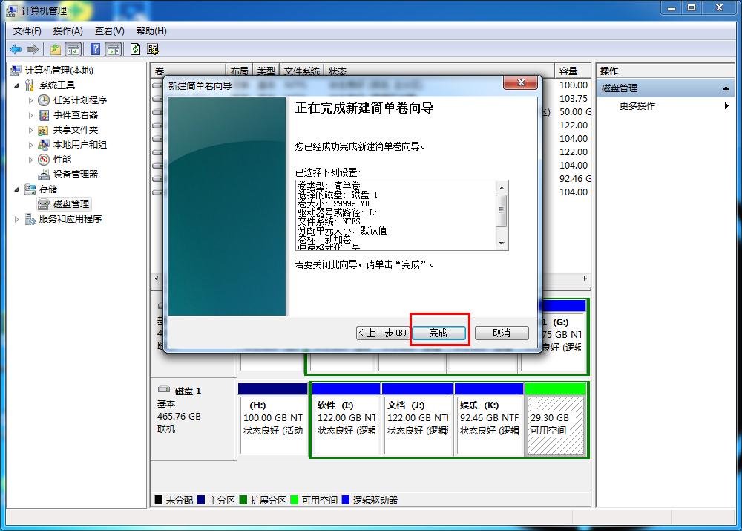Open 磁盘管理 from the storage tree

click(x=71, y=203)
